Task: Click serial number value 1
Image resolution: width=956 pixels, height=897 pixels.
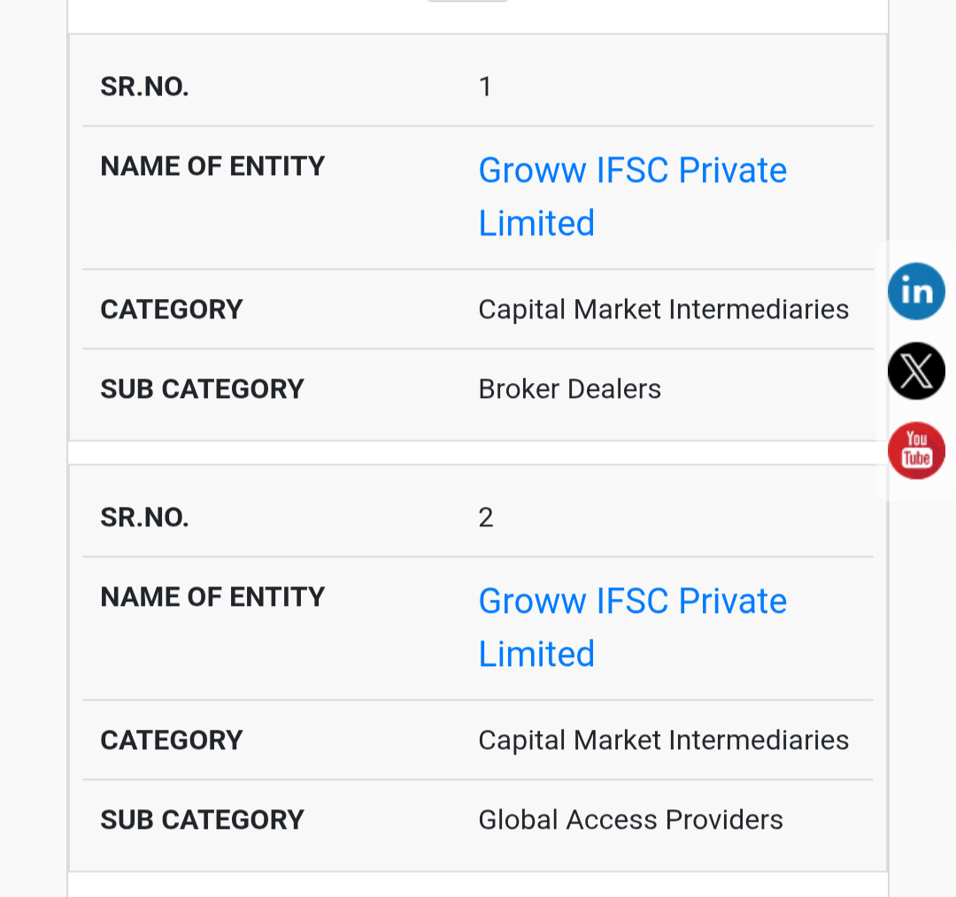Action: [x=485, y=87]
